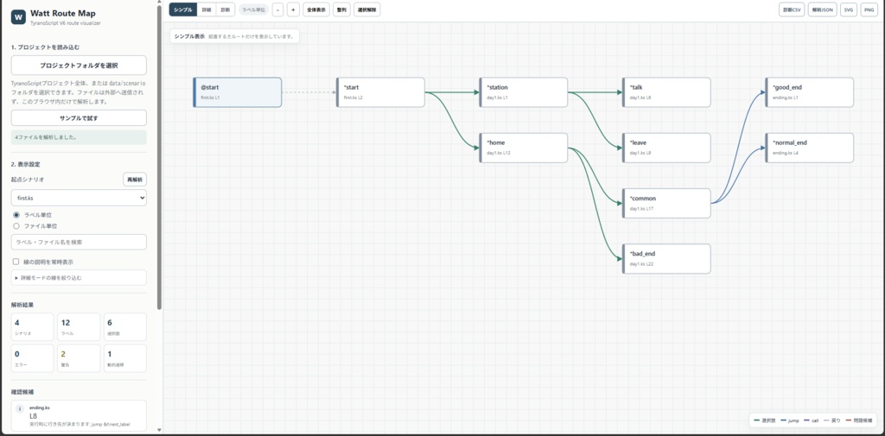The height and width of the screenshot is (436, 885).
Task: Select the ラベル単位 radio button
Action: tap(16, 215)
